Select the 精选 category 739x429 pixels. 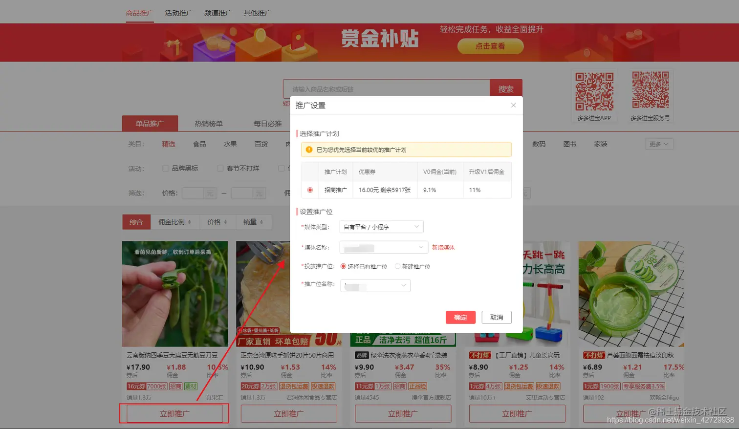coord(169,144)
